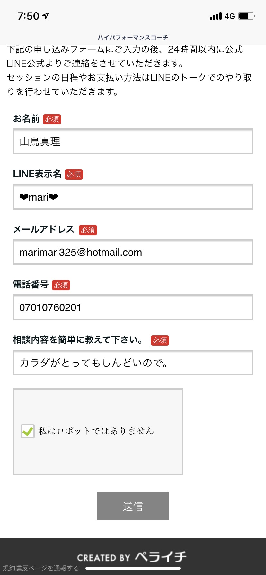Tap the 必須 badge next to お名前

[x=52, y=119]
